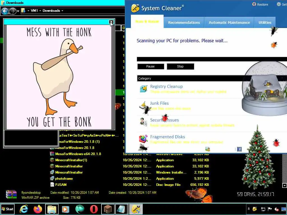Open the Settings gear in System Cleaner

(x=279, y=4)
